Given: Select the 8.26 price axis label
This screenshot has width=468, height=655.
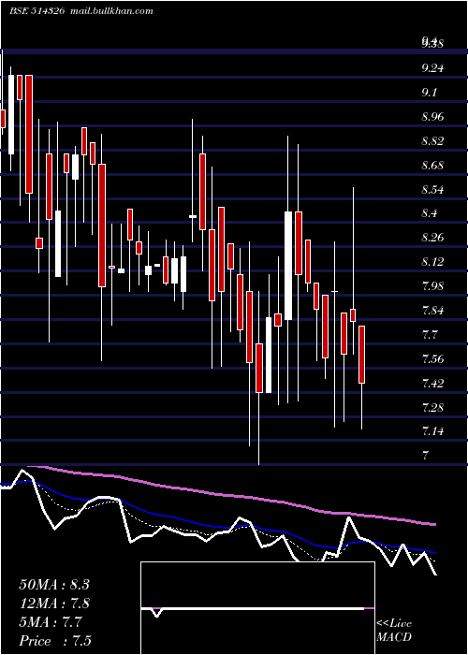Looking at the screenshot, I should 432,238.
